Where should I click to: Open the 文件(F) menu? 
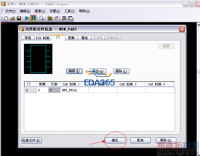[x=10, y=11]
